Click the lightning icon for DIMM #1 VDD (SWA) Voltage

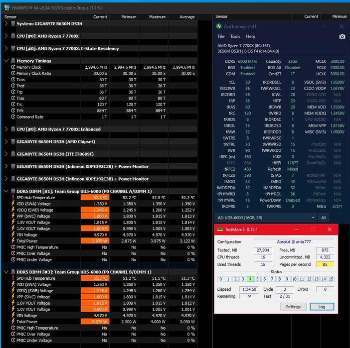click(x=13, y=204)
